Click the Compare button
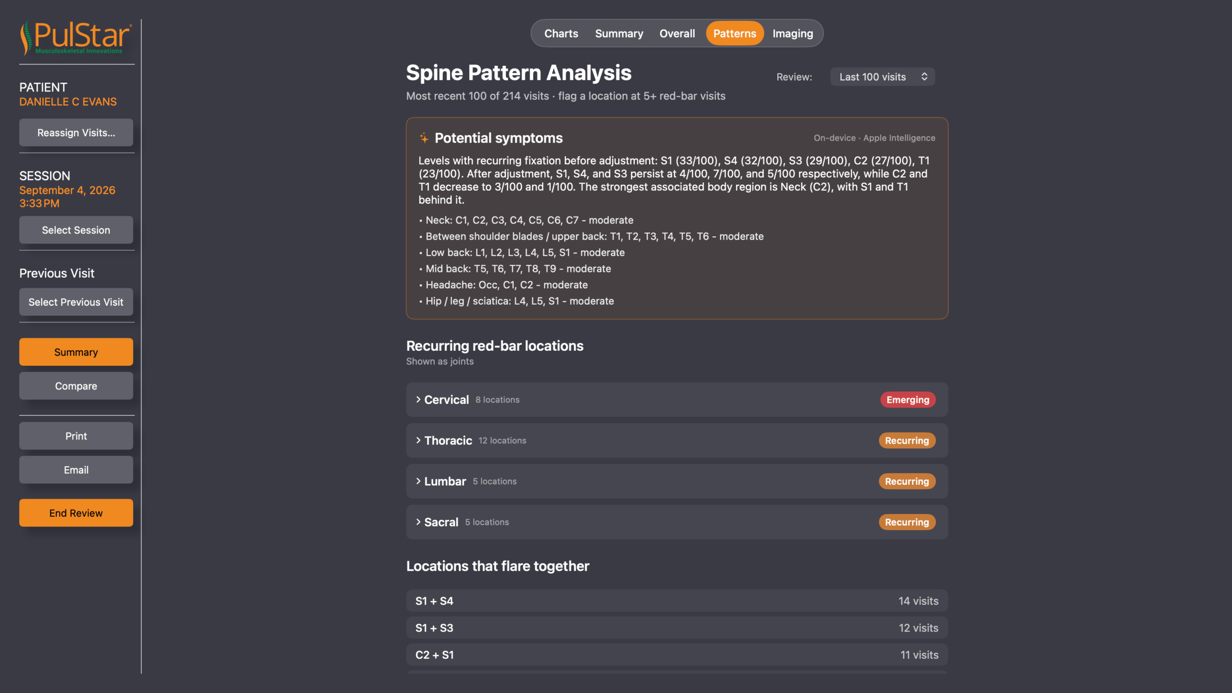This screenshot has width=1232, height=693. point(76,385)
